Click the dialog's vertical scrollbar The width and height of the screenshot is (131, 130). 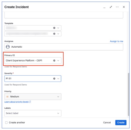point(128,94)
